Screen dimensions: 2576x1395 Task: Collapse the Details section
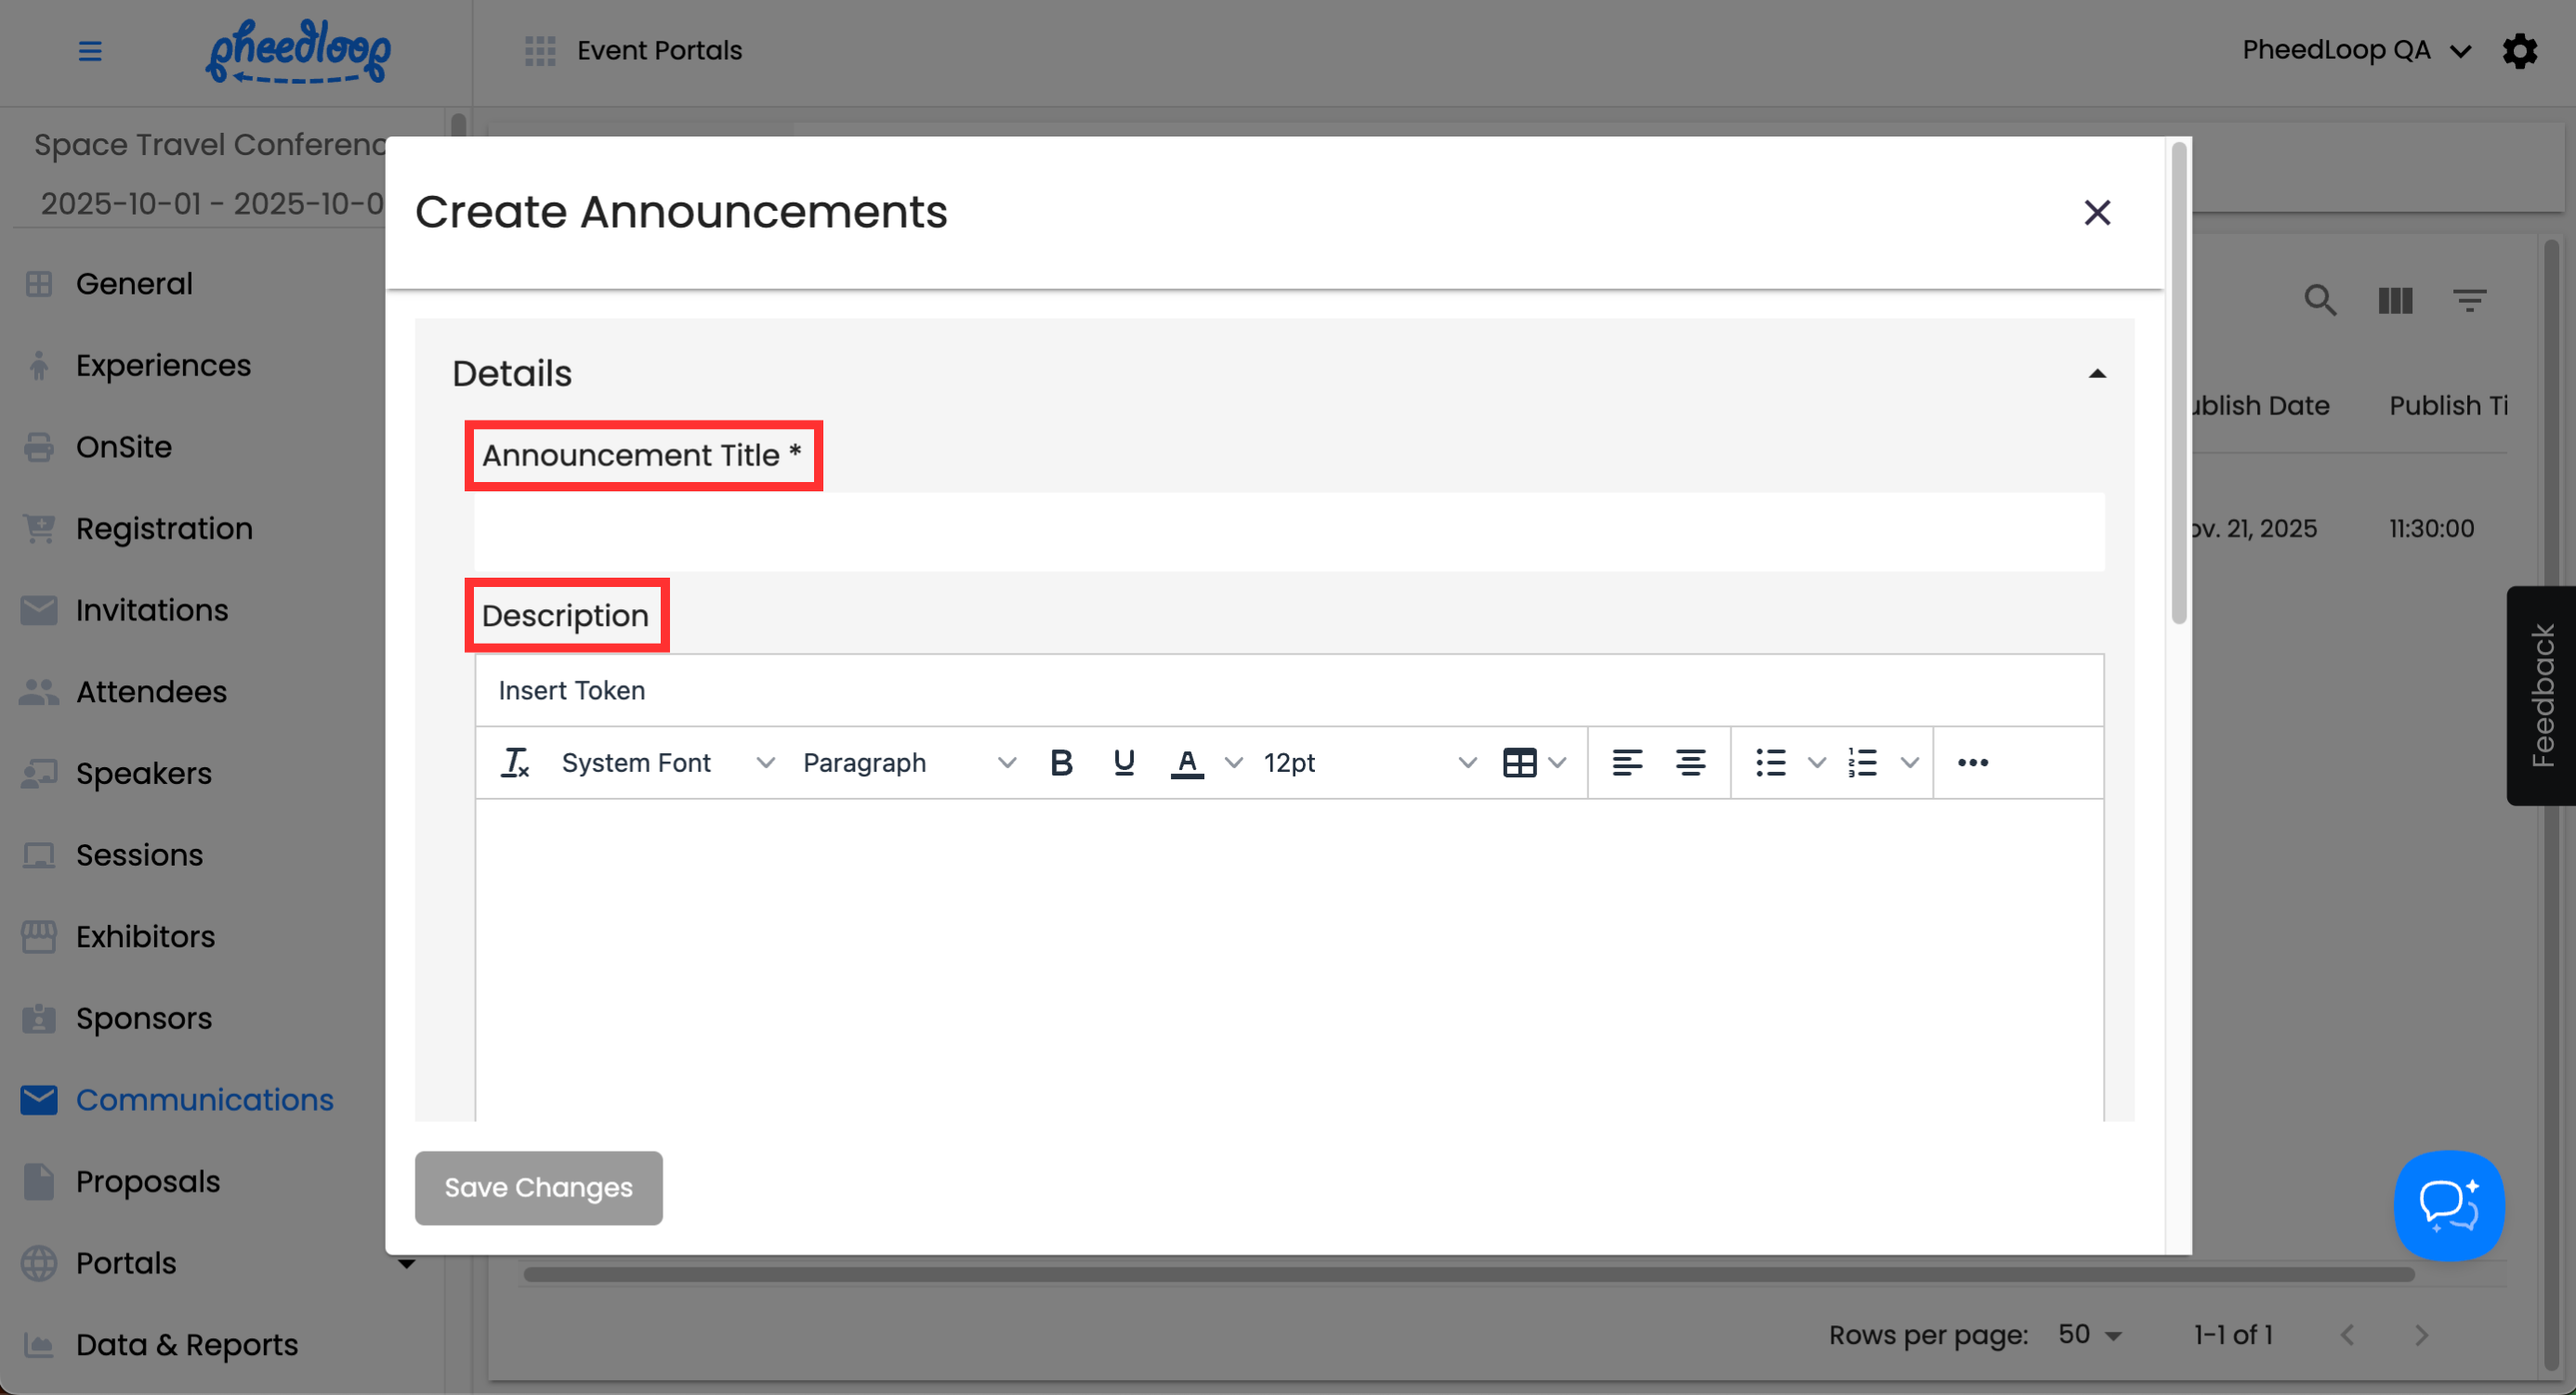point(2097,373)
